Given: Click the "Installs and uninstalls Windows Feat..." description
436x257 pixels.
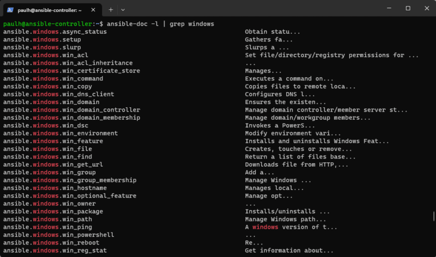Looking at the screenshot, I should click(x=317, y=141).
